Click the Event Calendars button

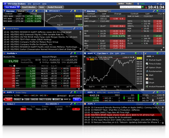click(29, 7)
